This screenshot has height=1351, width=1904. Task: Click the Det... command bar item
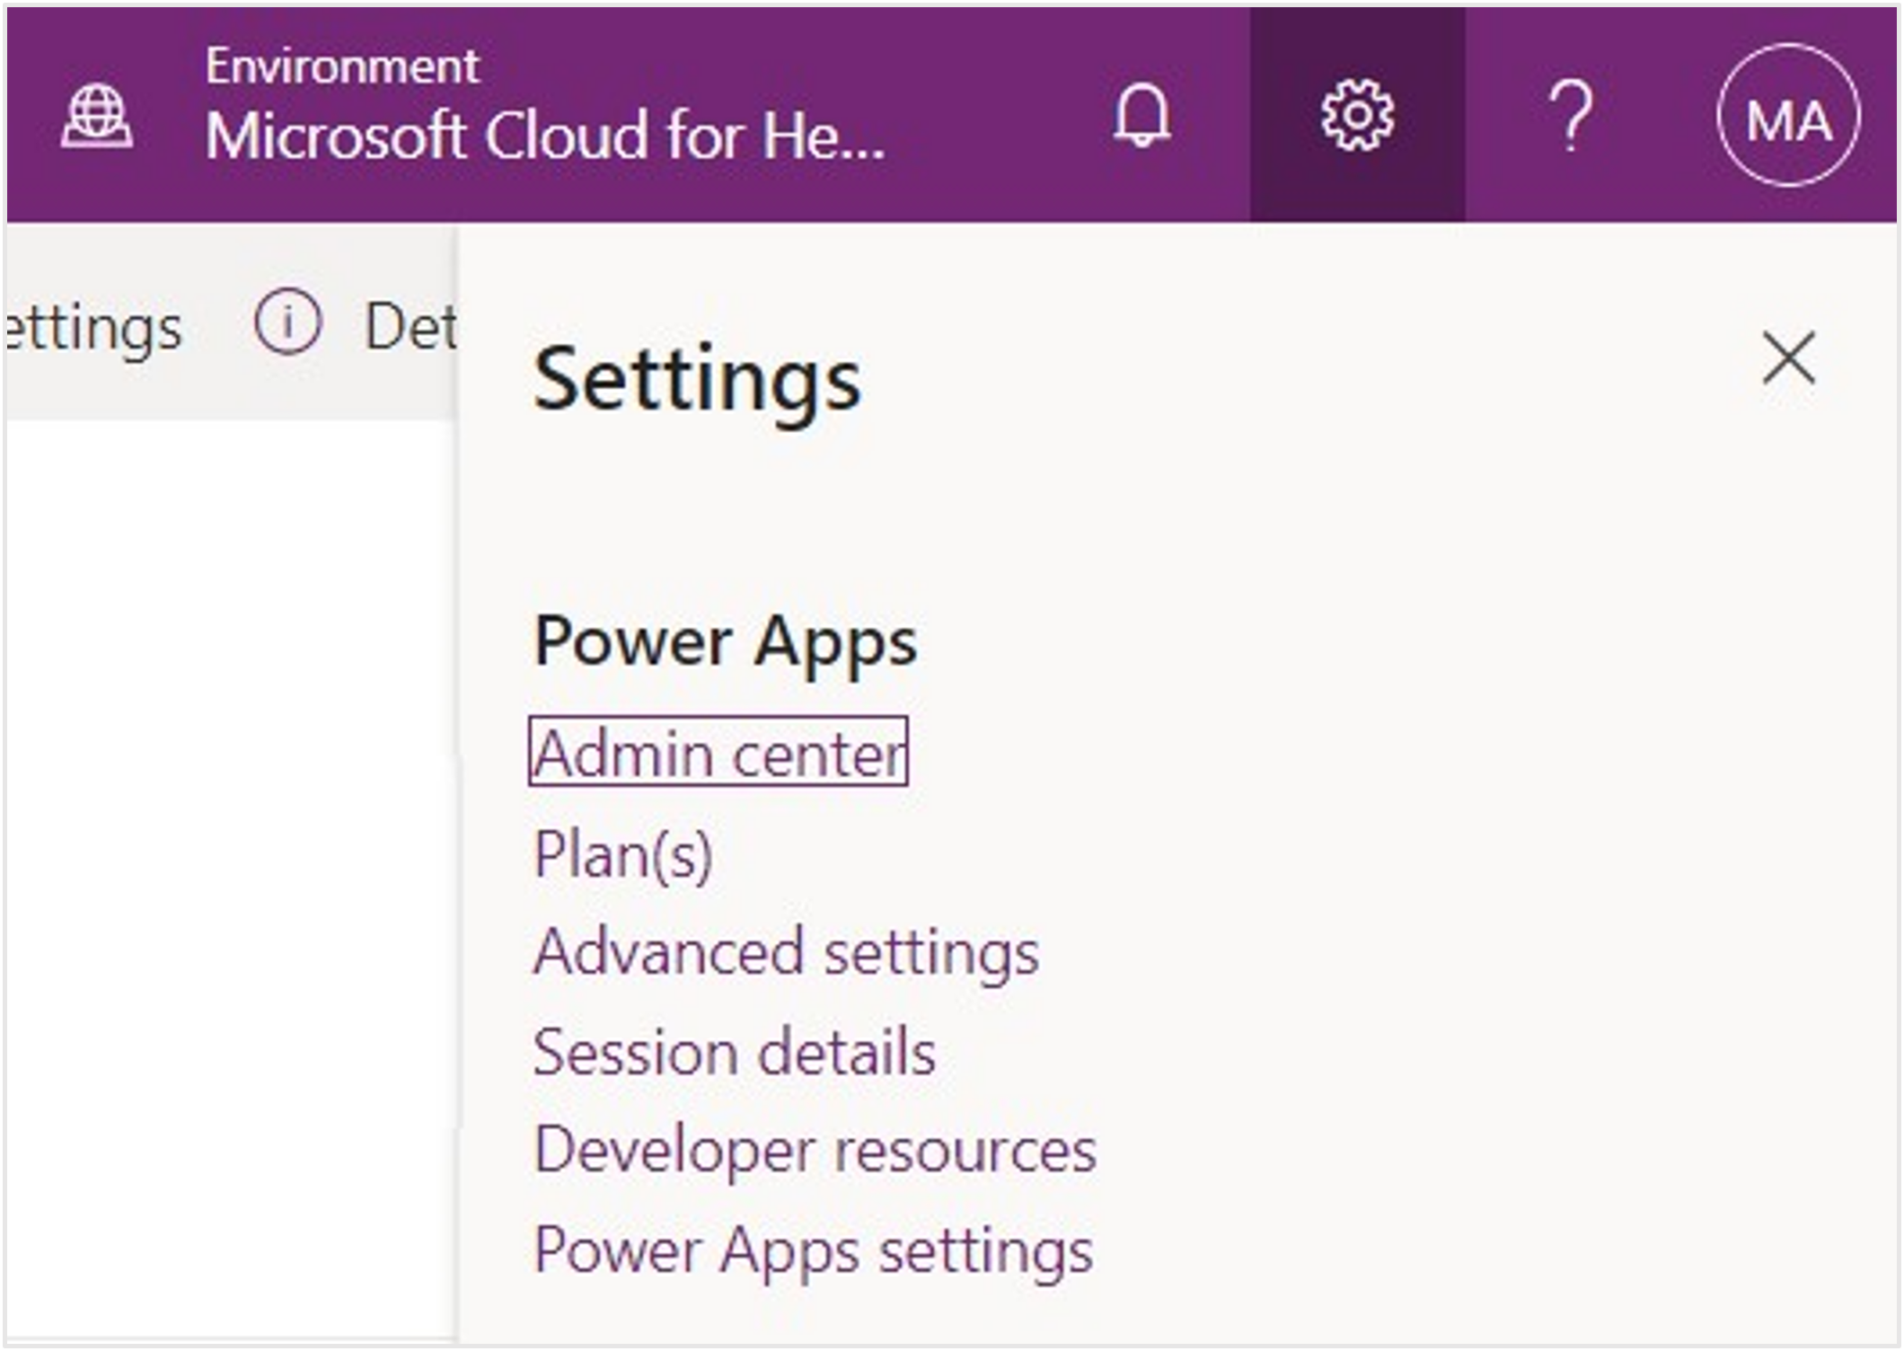coord(410,325)
